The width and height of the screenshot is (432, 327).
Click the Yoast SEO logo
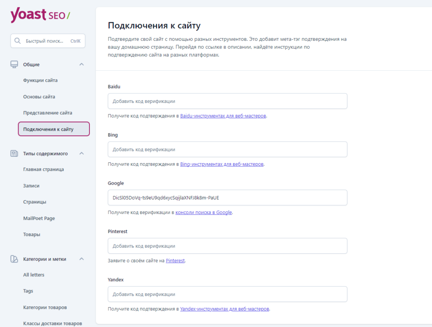(x=40, y=15)
